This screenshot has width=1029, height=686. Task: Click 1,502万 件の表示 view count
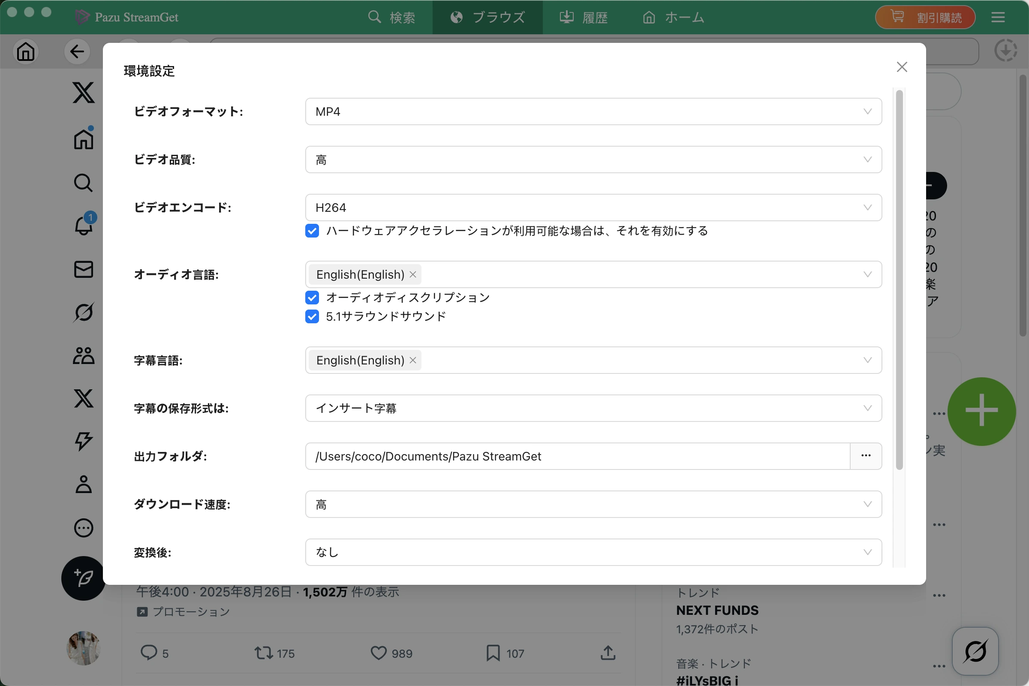click(351, 592)
